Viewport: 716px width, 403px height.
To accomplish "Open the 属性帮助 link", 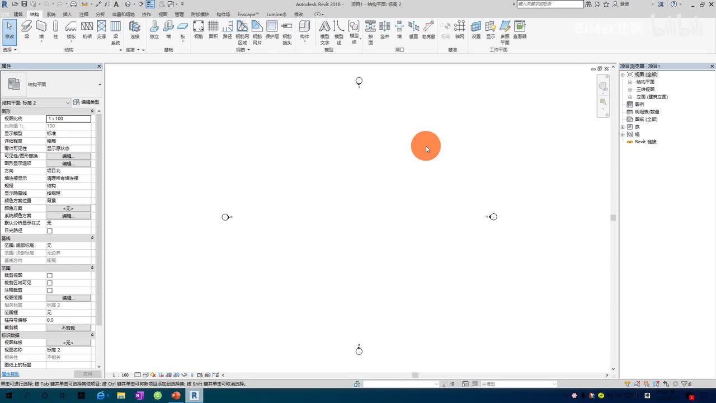I will pyautogui.click(x=10, y=374).
